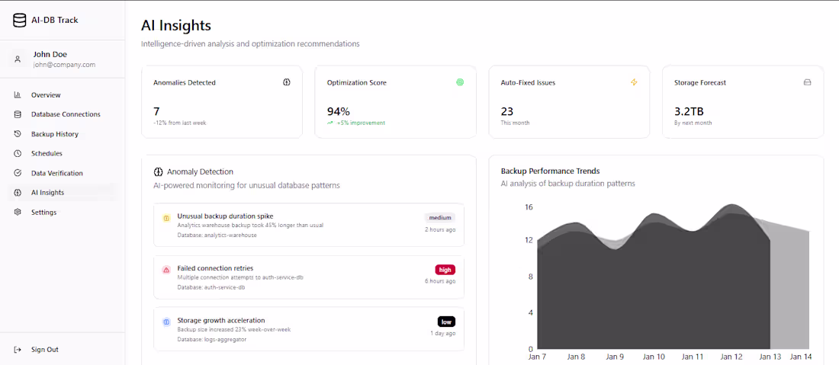Click the lightning bolt icon on Auto-Fixed Issues
This screenshot has width=839, height=365.
point(634,82)
